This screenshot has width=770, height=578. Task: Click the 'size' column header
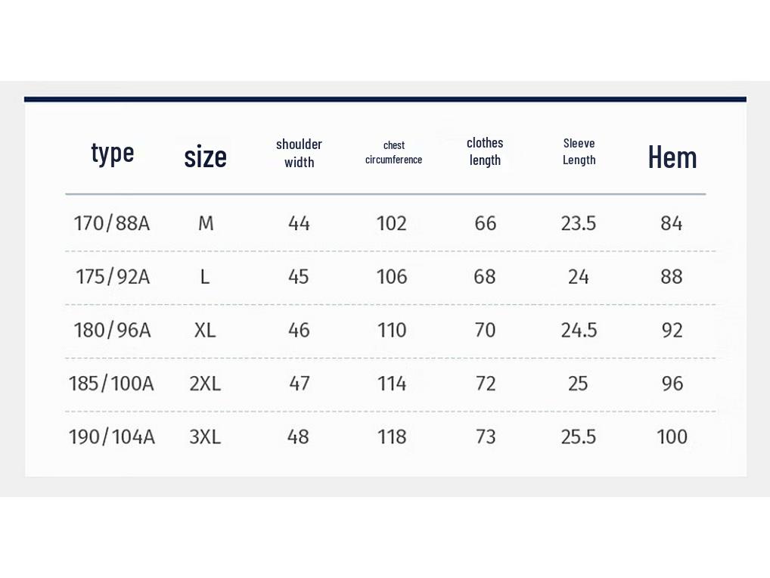coord(205,157)
